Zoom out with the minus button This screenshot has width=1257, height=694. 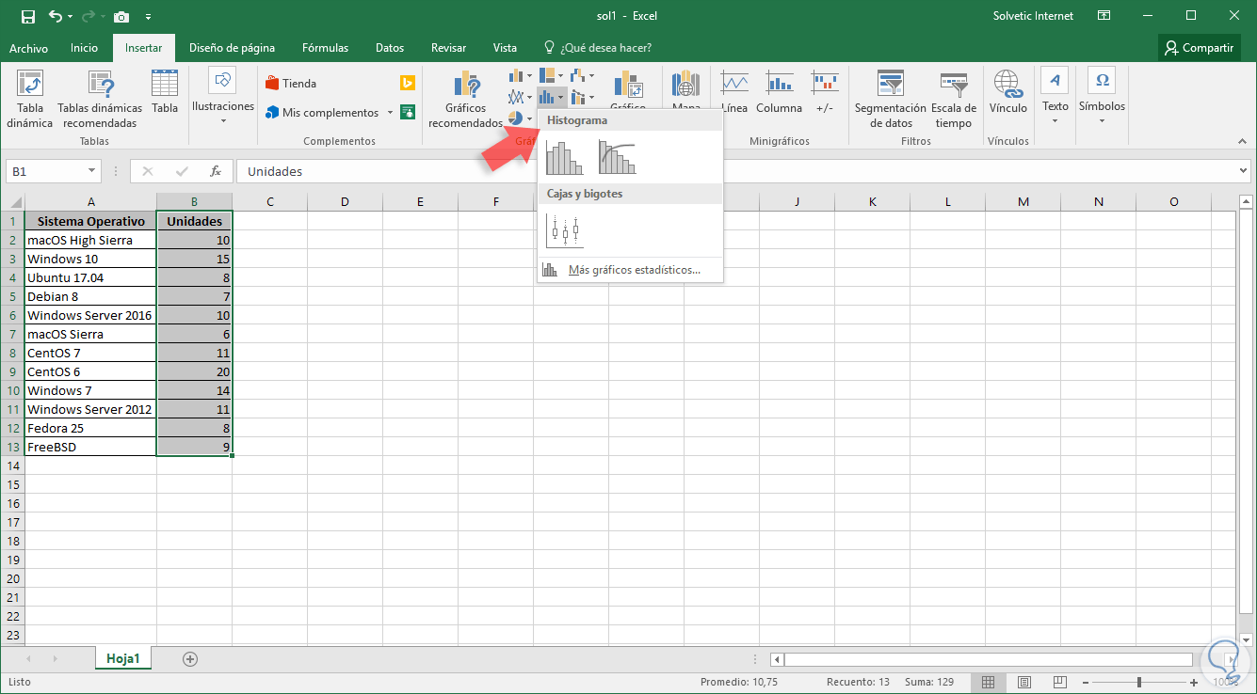1087,682
